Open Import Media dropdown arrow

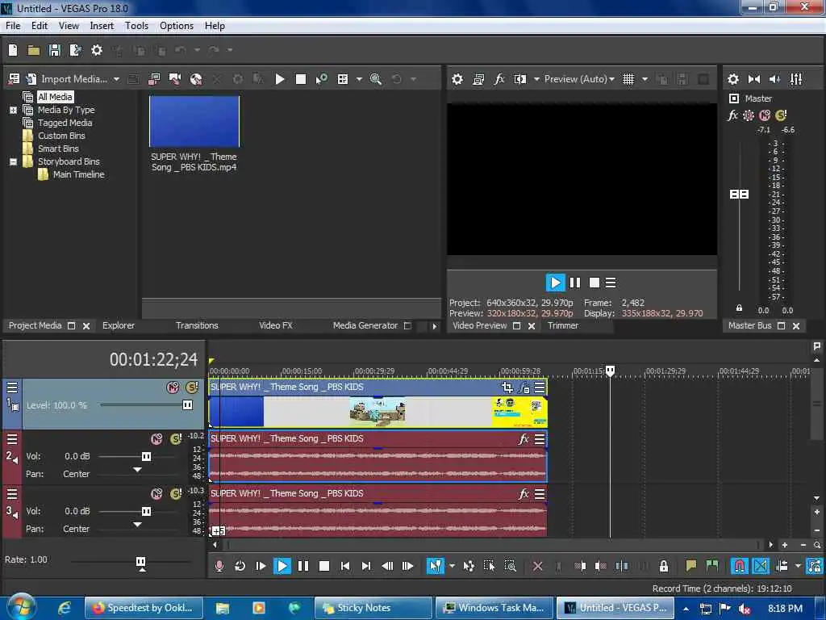click(x=116, y=79)
